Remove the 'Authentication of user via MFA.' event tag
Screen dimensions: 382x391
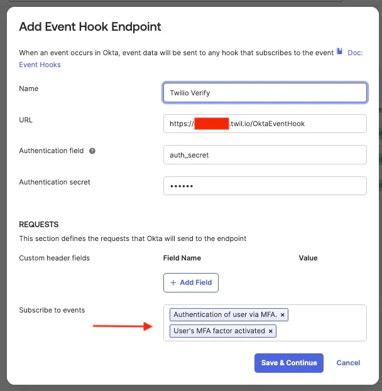283,314
